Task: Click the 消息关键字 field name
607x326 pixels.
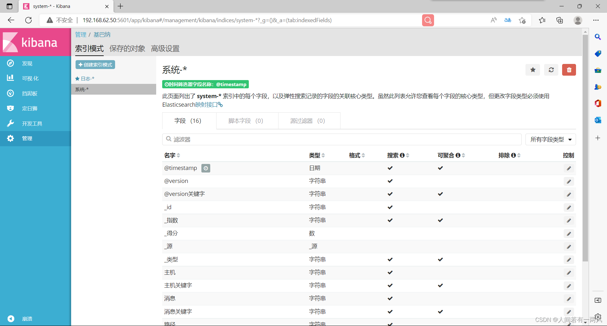Action: [x=178, y=312]
